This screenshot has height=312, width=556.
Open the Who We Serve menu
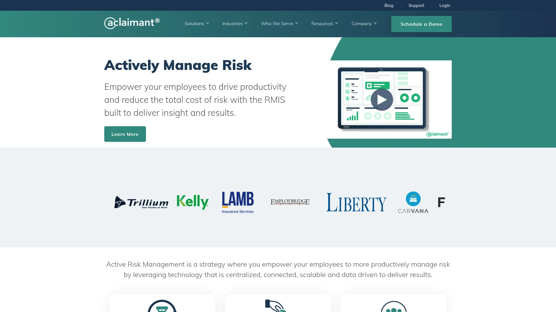(x=277, y=24)
